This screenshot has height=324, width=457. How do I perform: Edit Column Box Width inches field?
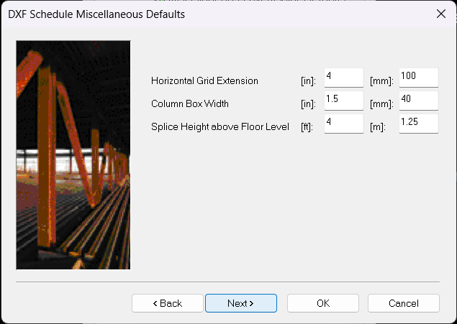click(344, 101)
